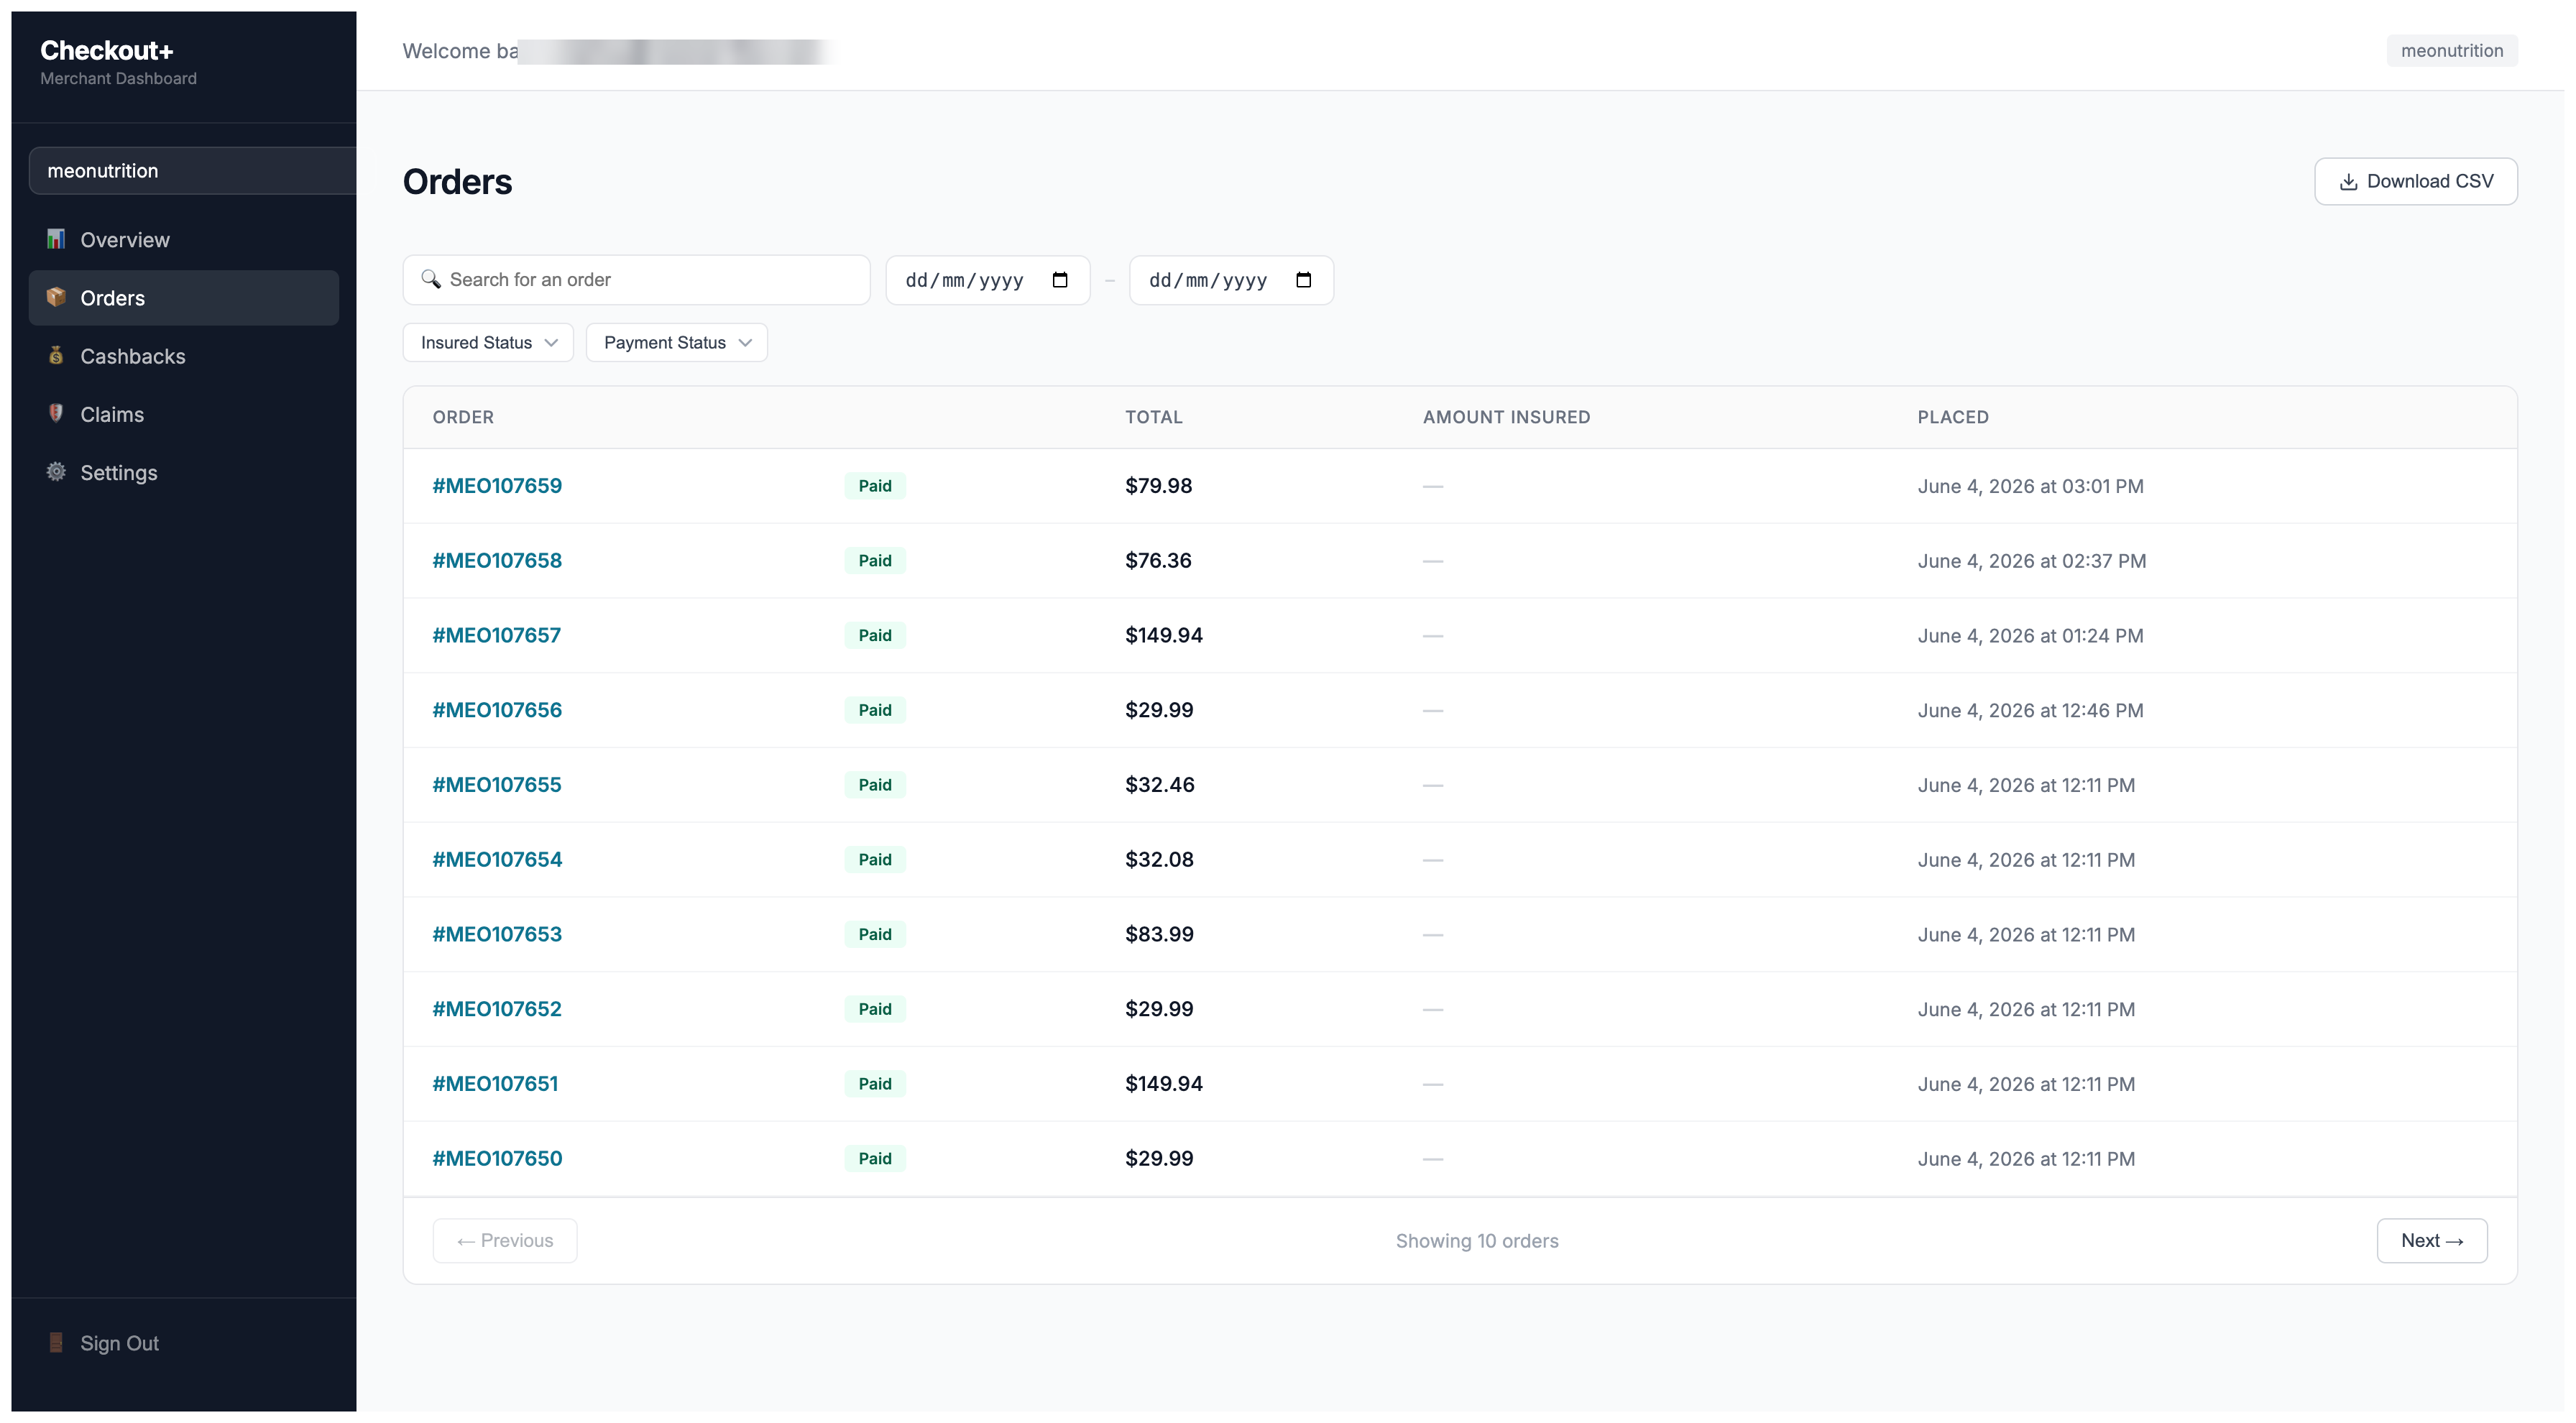Focus the end date dd/mm/yyyy field
This screenshot has height=1423, width=2576.
tap(1231, 280)
